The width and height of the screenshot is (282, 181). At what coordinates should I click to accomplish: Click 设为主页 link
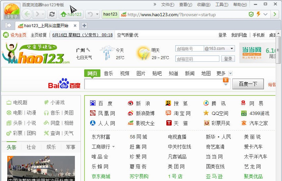[18, 35]
